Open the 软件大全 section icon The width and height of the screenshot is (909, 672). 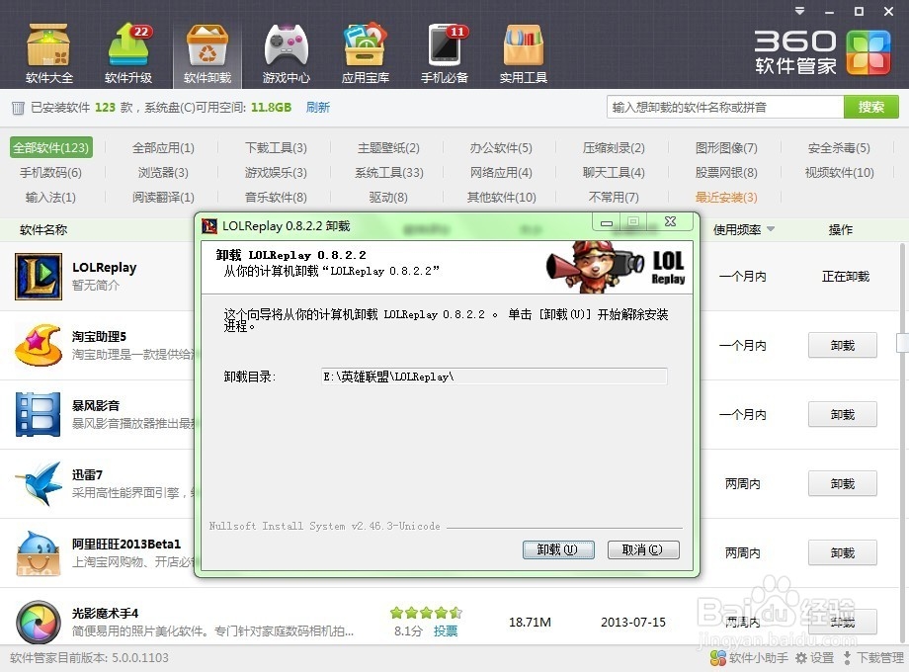click(x=48, y=53)
